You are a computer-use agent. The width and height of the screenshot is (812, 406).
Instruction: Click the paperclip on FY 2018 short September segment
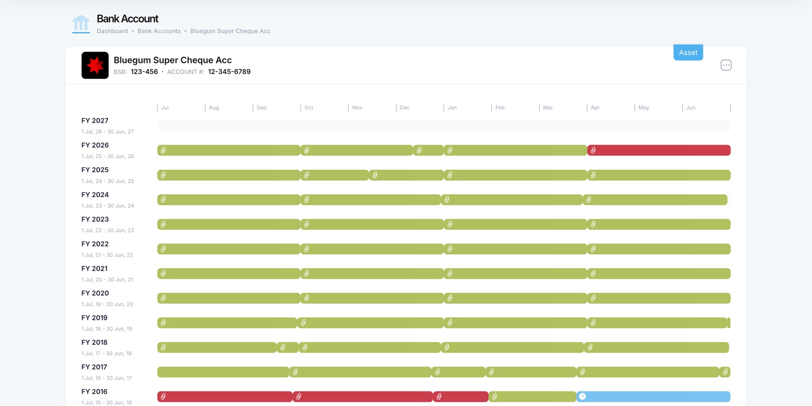point(283,348)
